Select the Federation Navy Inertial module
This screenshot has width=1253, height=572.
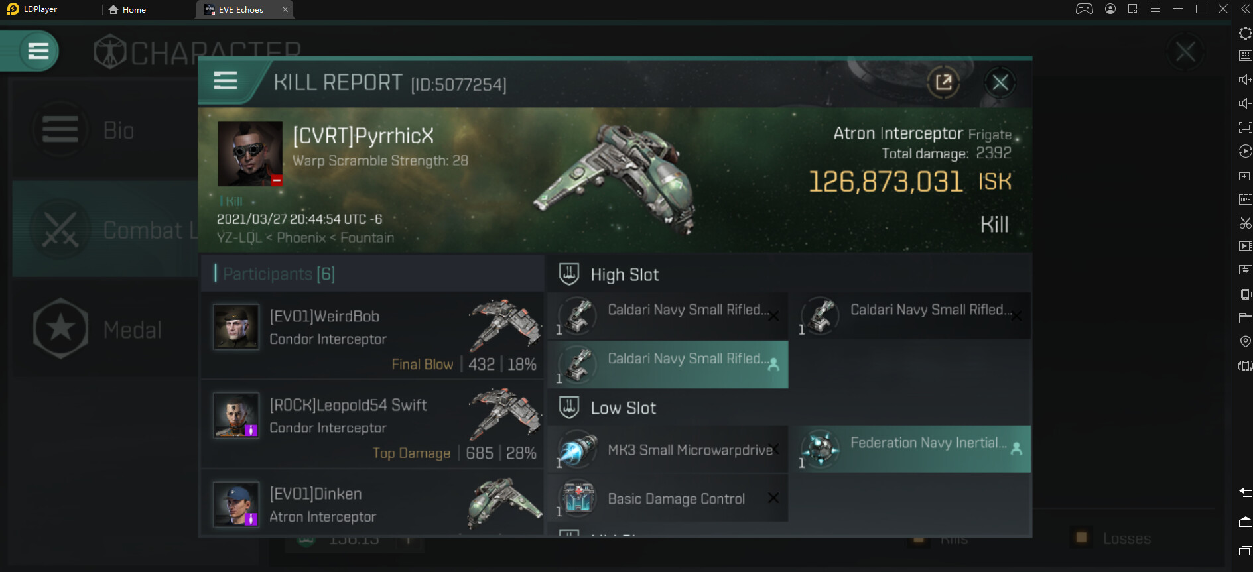coord(914,449)
